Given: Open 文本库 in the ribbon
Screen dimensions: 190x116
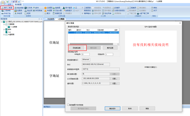Looking at the screenshot, I should coord(28,8).
